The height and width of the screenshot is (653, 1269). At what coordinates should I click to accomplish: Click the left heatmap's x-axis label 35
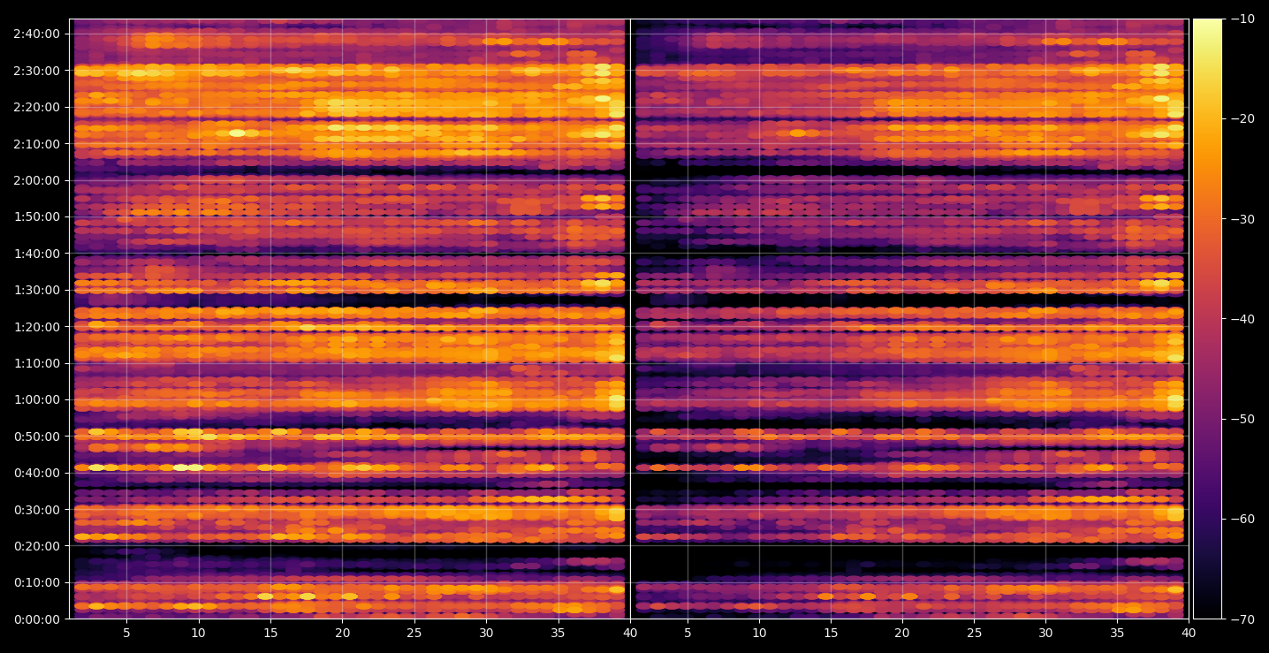click(558, 633)
